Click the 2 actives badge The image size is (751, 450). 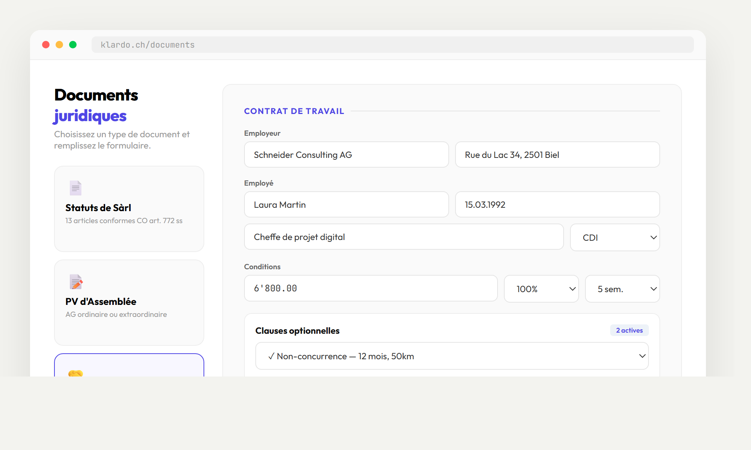pos(629,330)
